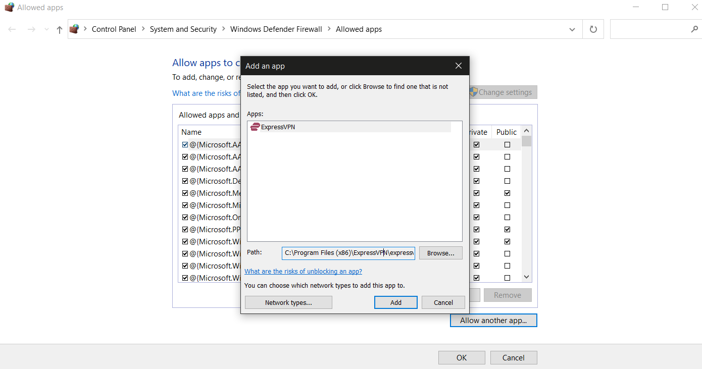Click the shield icon on Change settings
Viewport: 702px width, 369px height.
click(474, 92)
